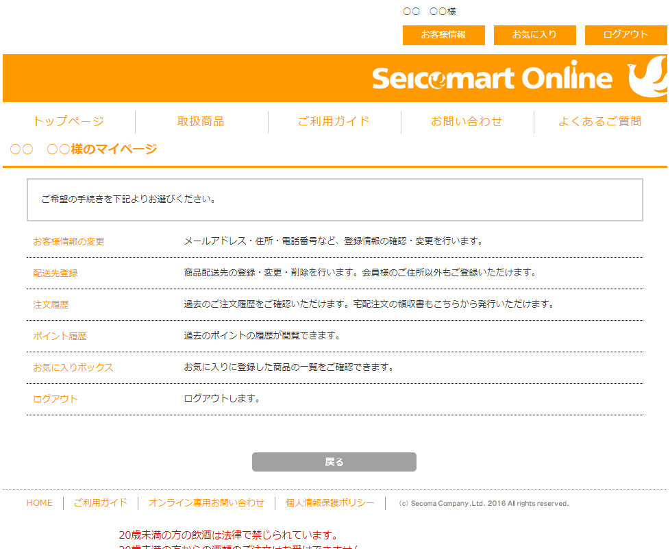Click the Seicomart Online logo

pyautogui.click(x=493, y=77)
